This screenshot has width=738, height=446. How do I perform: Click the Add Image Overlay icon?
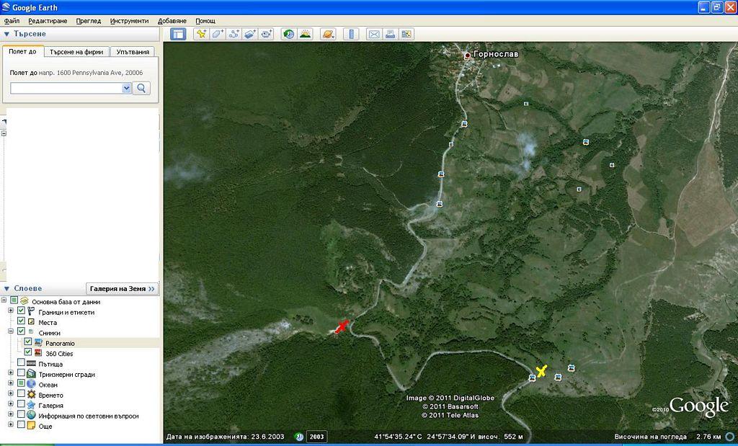coord(249,34)
